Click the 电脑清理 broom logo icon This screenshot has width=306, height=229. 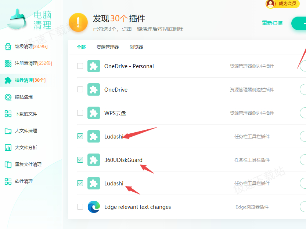[x=17, y=19]
